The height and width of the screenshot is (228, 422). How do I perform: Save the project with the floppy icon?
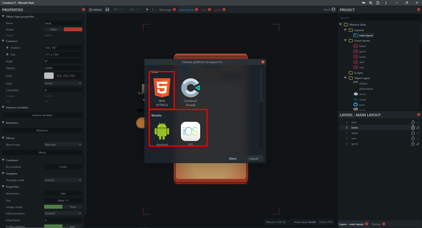pos(107,9)
